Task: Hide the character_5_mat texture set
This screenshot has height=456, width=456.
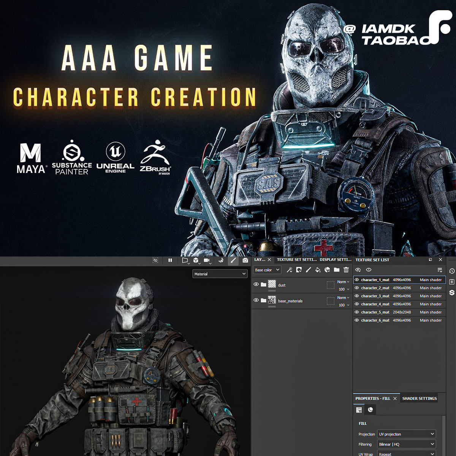Action: tap(356, 312)
